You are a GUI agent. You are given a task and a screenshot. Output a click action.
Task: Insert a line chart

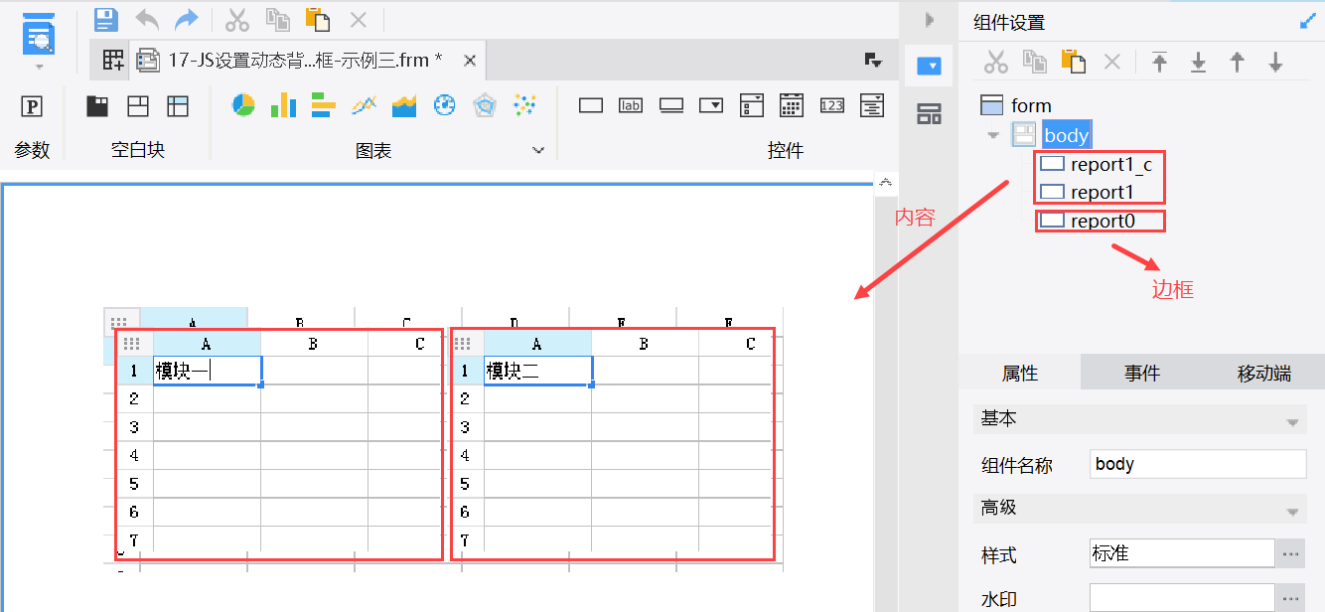(x=365, y=104)
